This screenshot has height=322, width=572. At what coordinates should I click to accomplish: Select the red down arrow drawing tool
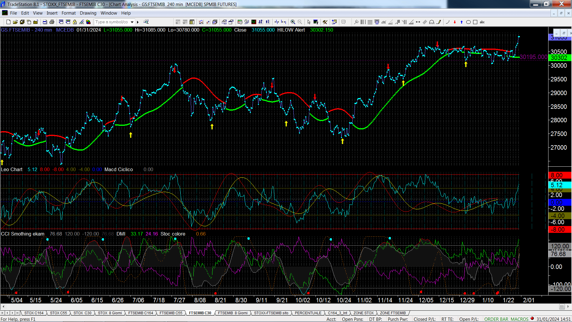click(x=455, y=22)
